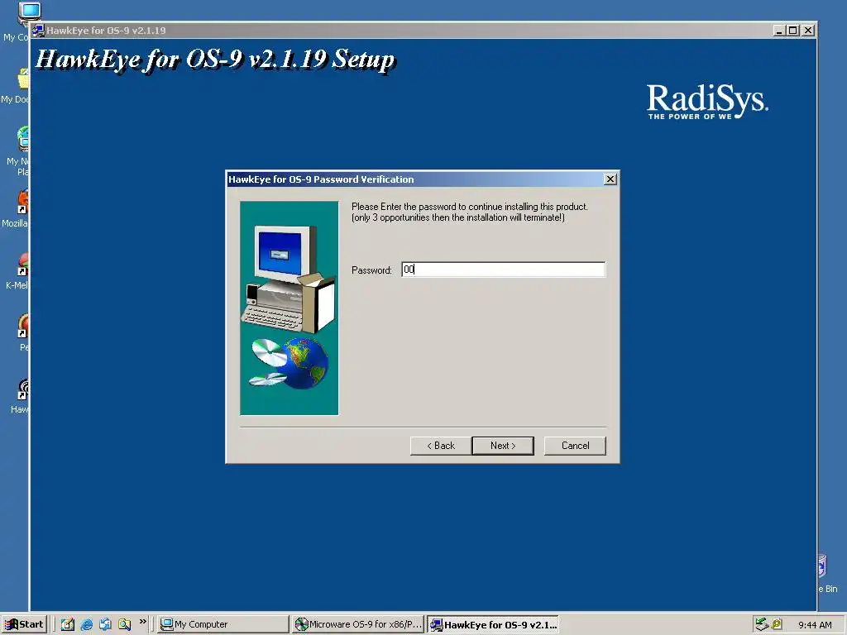This screenshot has height=635, width=847.
Task: Open the first Quick Launch notepad icon
Action: [68, 625]
